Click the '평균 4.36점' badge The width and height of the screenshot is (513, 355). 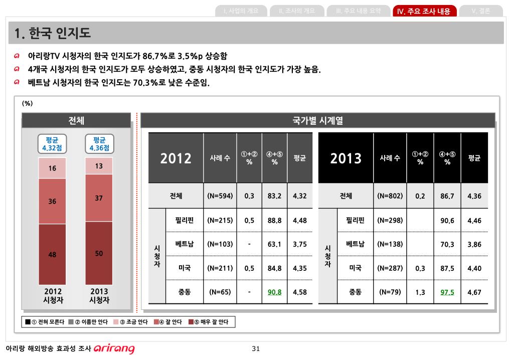pyautogui.click(x=99, y=144)
